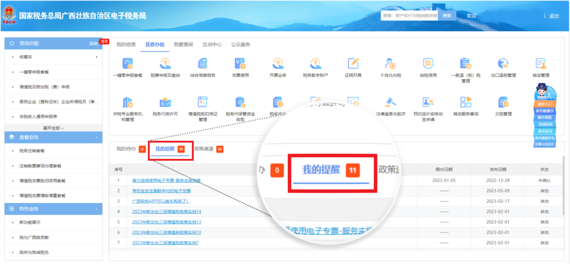Click the 退出 logout link
Viewport: 570px width, 264px height.
(554, 16)
